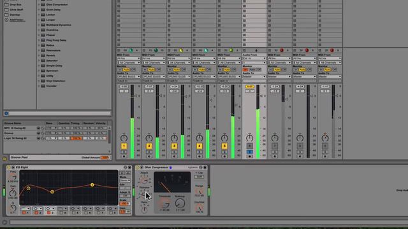Screen dimensions: 408x229
Task: Toggle the Glue Compressor Soft clip button
Action: click(199, 177)
